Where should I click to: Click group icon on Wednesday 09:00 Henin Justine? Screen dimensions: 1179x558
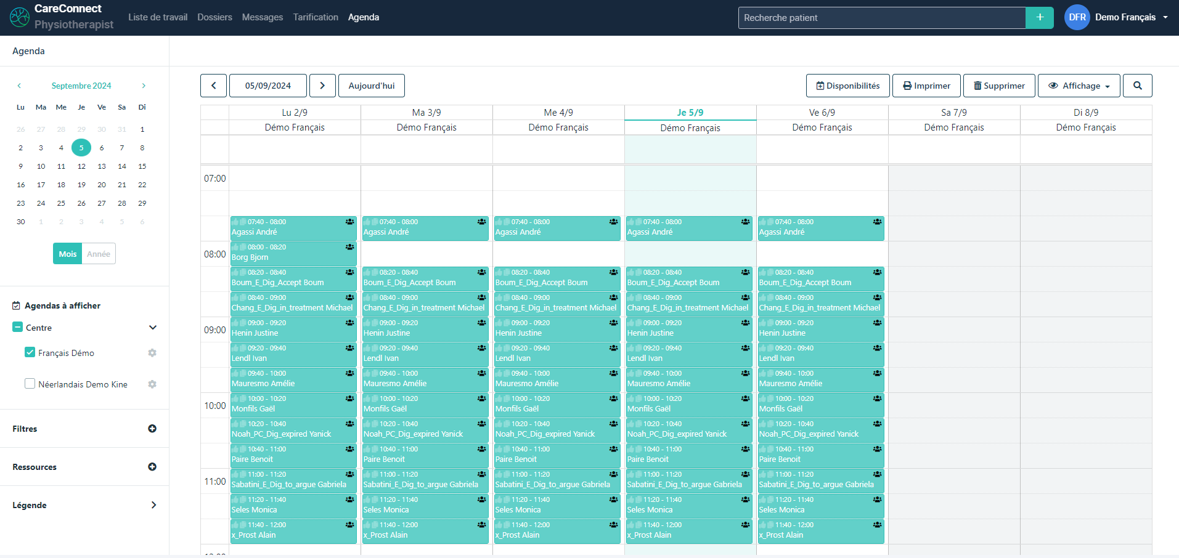coord(614,323)
